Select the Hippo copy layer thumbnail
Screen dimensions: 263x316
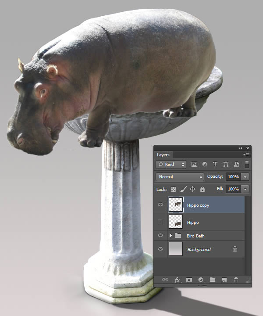(x=176, y=205)
